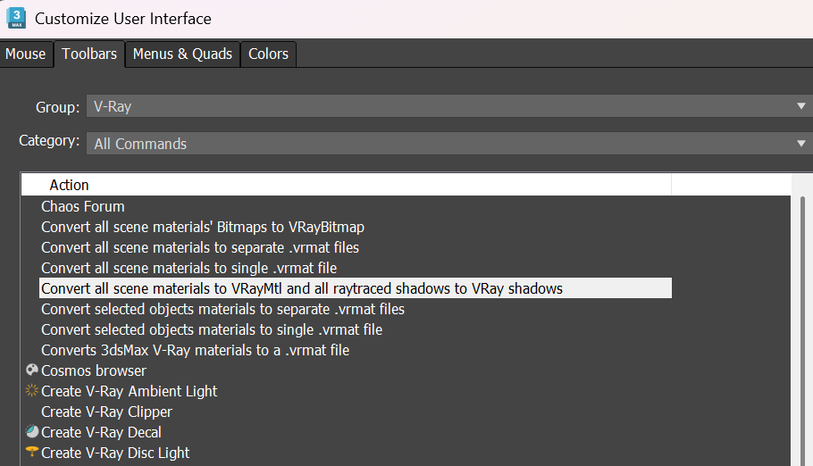Screen dimensions: 813x466
Task: Switch to the Menus & Quads tab
Action: click(x=182, y=54)
